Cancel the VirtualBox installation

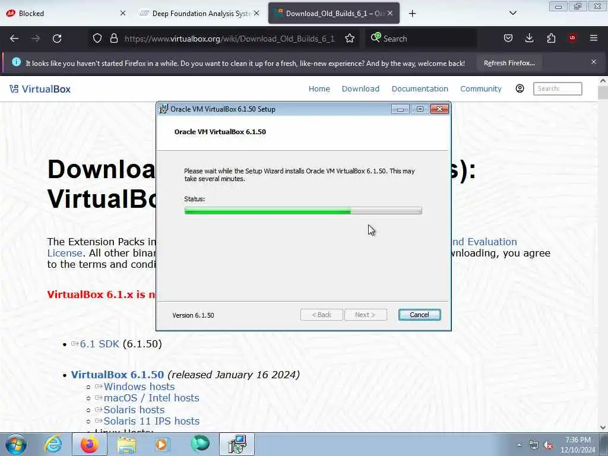(x=419, y=315)
